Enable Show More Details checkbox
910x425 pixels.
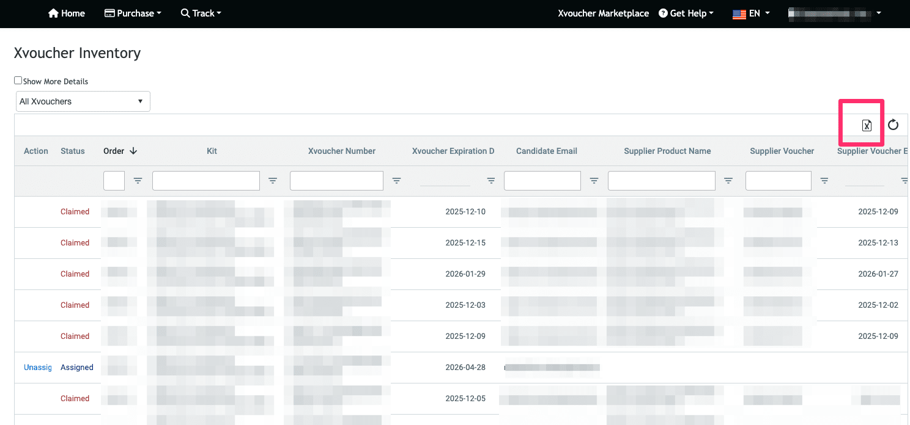coord(18,80)
